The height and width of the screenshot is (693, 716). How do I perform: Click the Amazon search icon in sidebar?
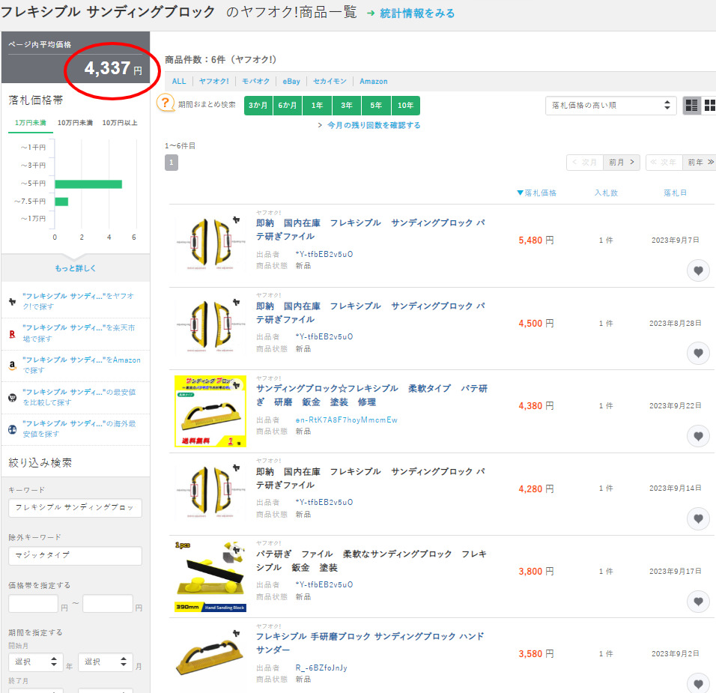pos(12,366)
